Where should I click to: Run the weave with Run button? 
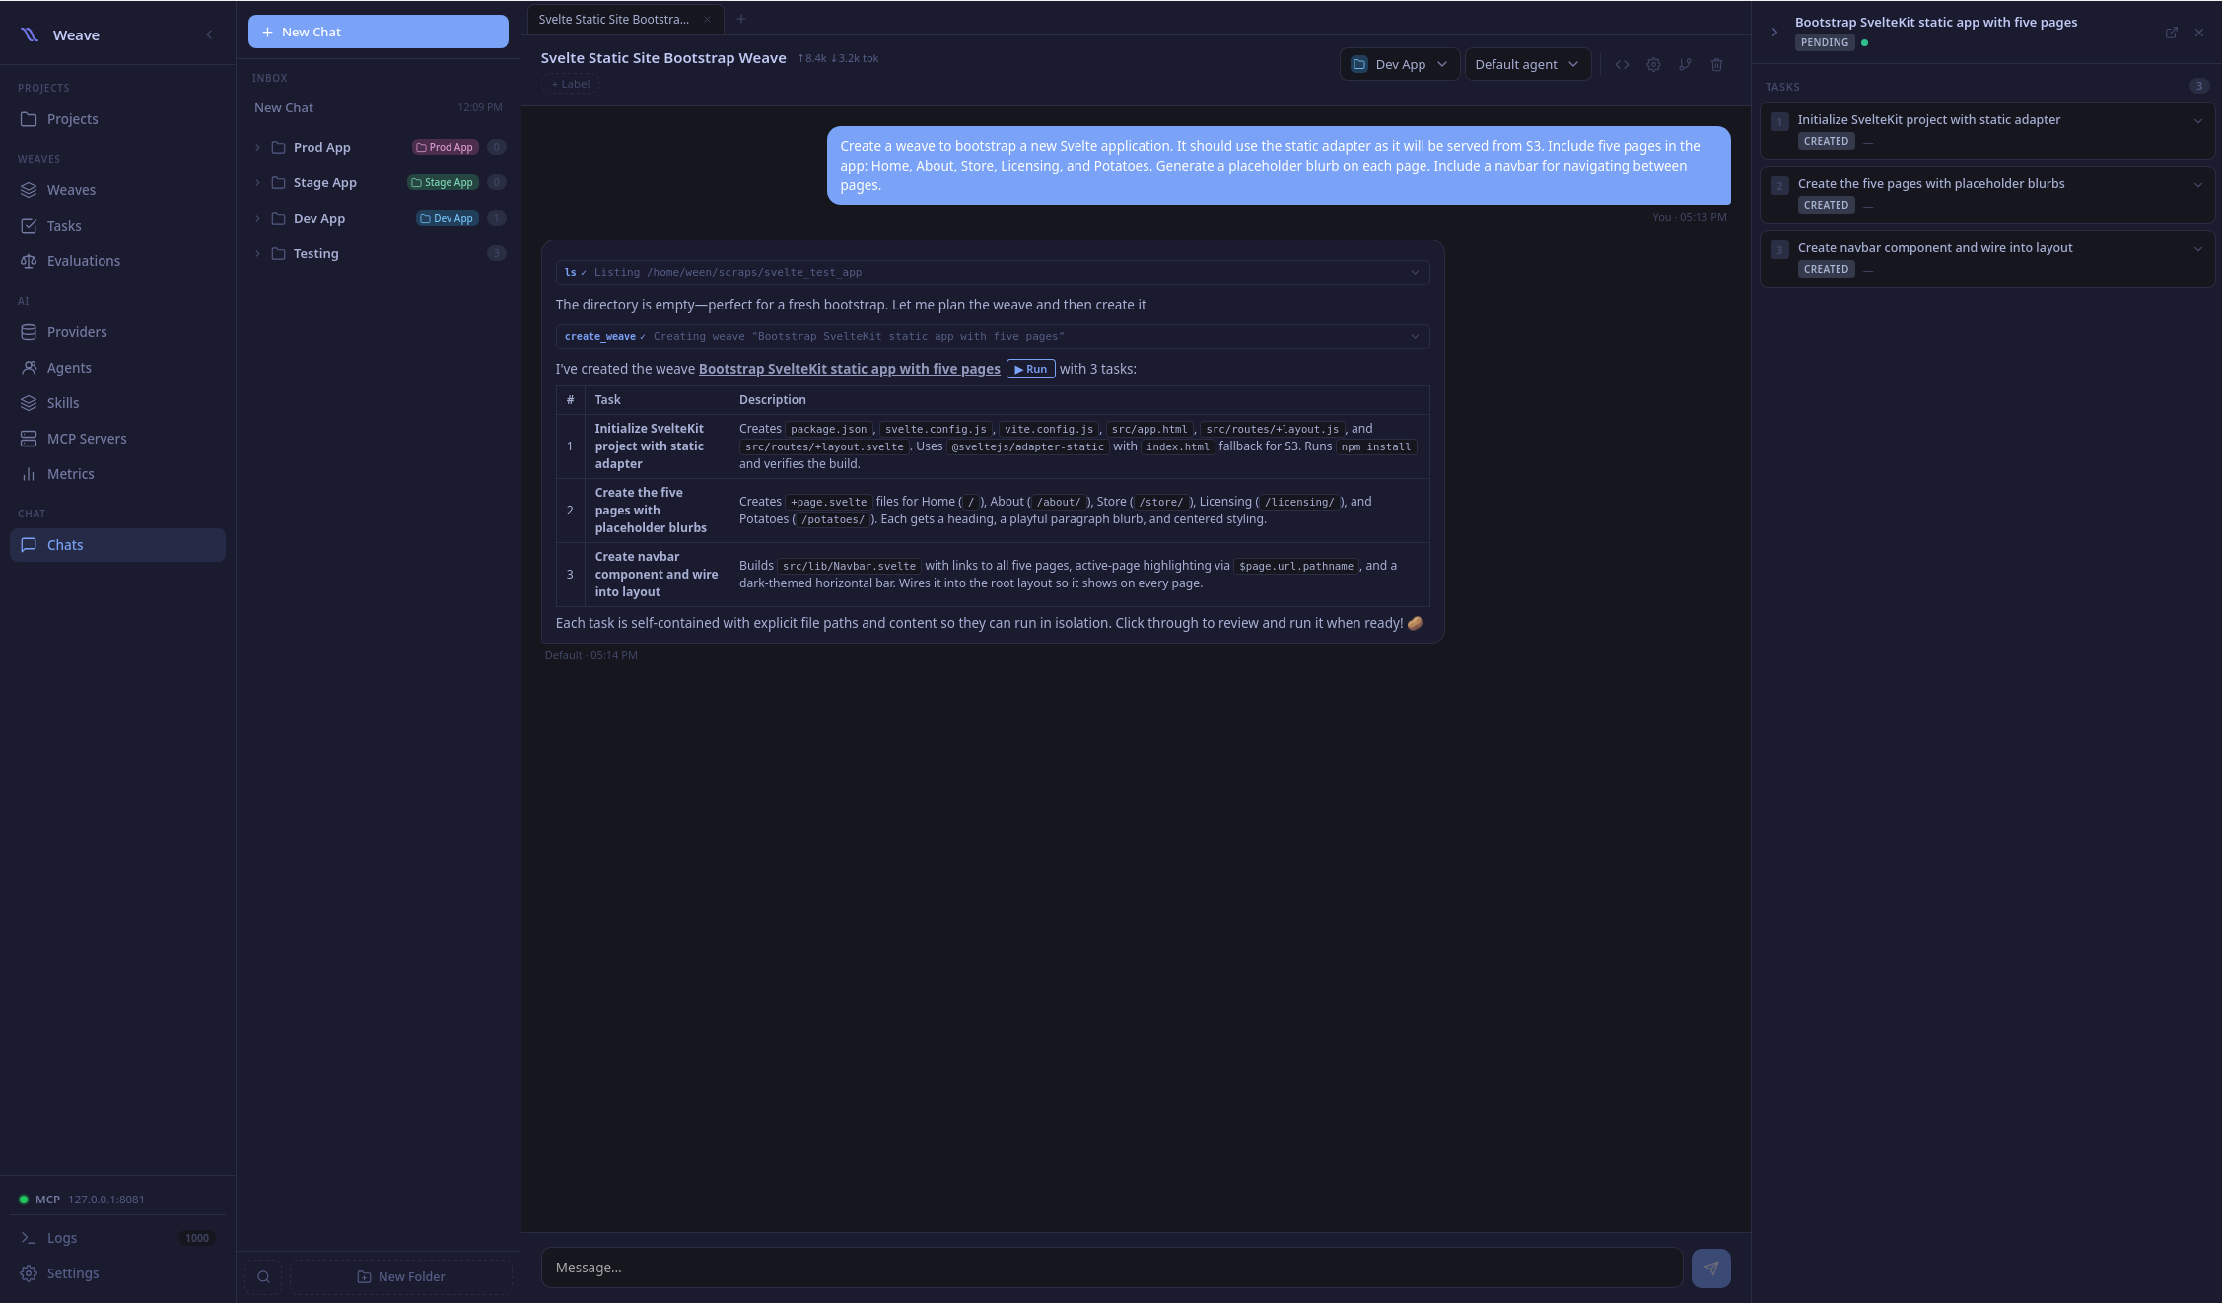(1030, 369)
